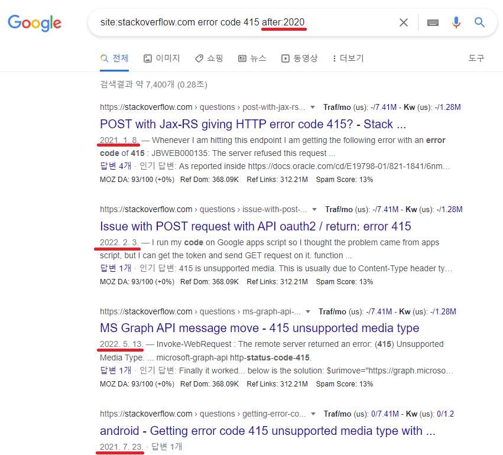Image resolution: width=503 pixels, height=455 pixels.
Task: Open 'MS Graph API message move' result
Action: (x=259, y=328)
